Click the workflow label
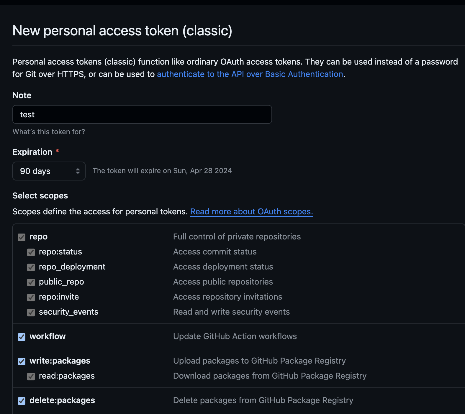 48,336
